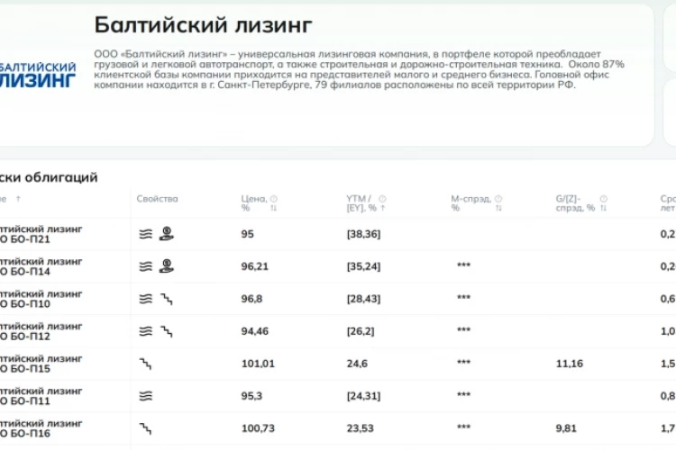Click the price value 100,73
The height and width of the screenshot is (450, 676).
258,428
